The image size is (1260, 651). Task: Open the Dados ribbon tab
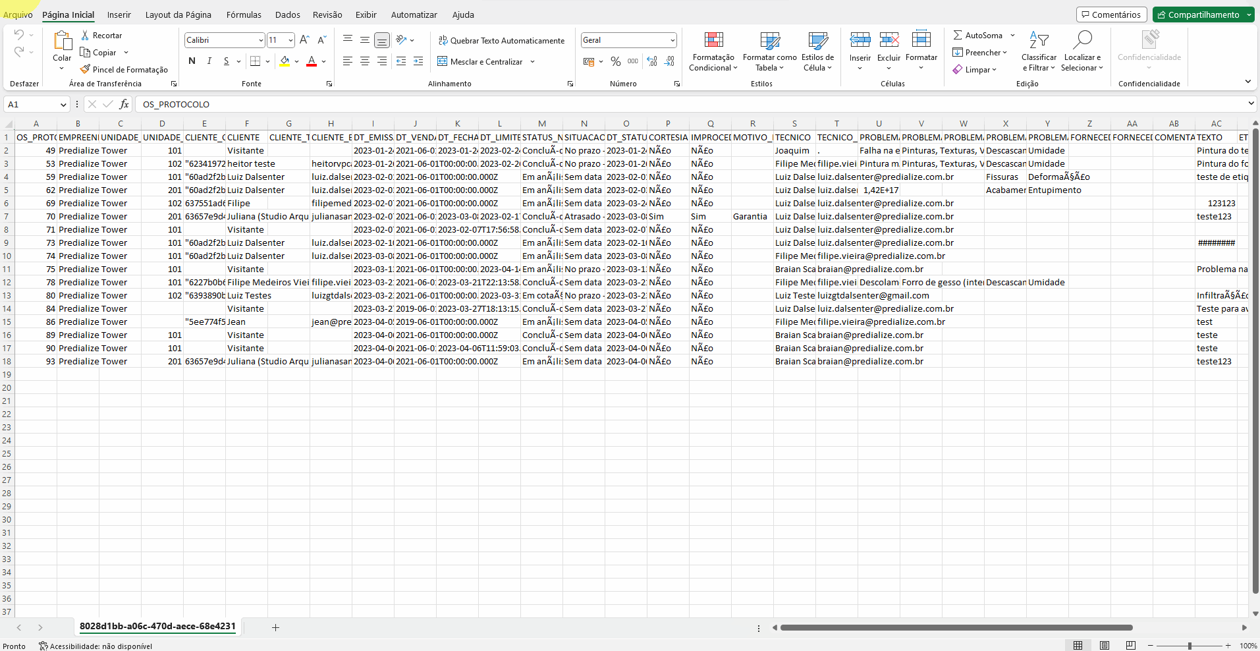(x=287, y=14)
